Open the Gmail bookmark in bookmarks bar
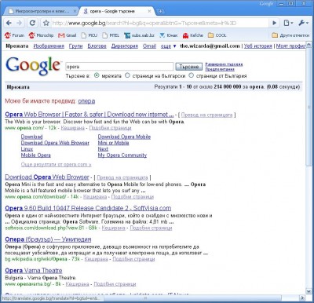The width and height of the screenshot is (314, 303). pyautogui.click(x=68, y=35)
